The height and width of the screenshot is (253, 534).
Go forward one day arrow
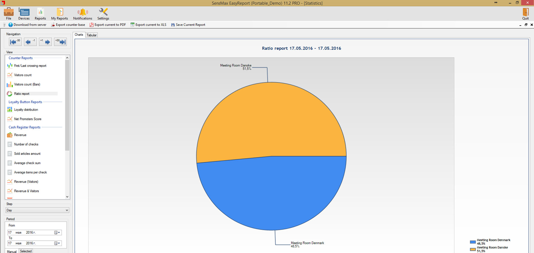point(45,42)
